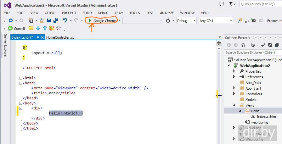282x144 pixels.
Task: Collapse the body element outlining box
Action: (20, 103)
